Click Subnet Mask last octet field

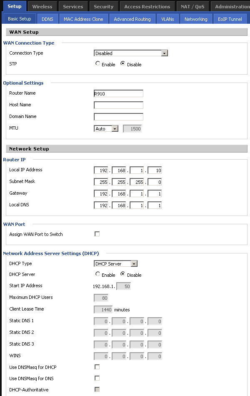coord(155,182)
